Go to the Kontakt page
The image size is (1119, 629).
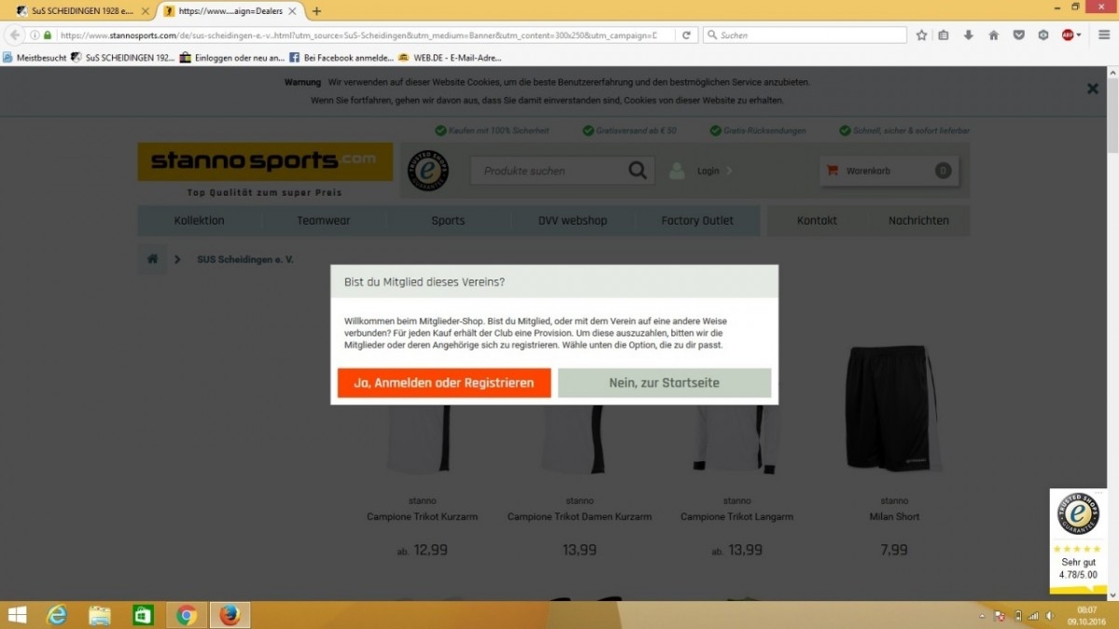[817, 221]
